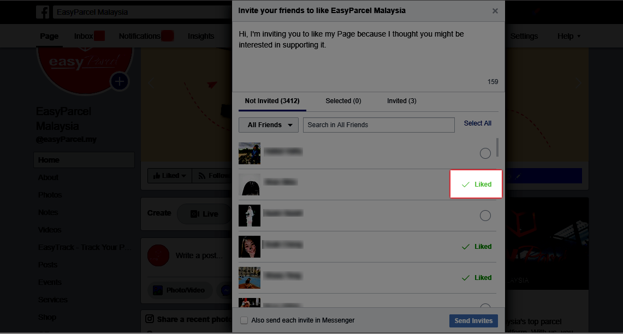Click the friends list scrollbar
Viewport: 623px width, 334px height.
point(497,147)
